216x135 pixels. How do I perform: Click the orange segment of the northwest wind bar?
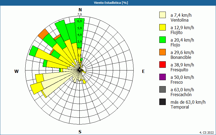(43, 34)
